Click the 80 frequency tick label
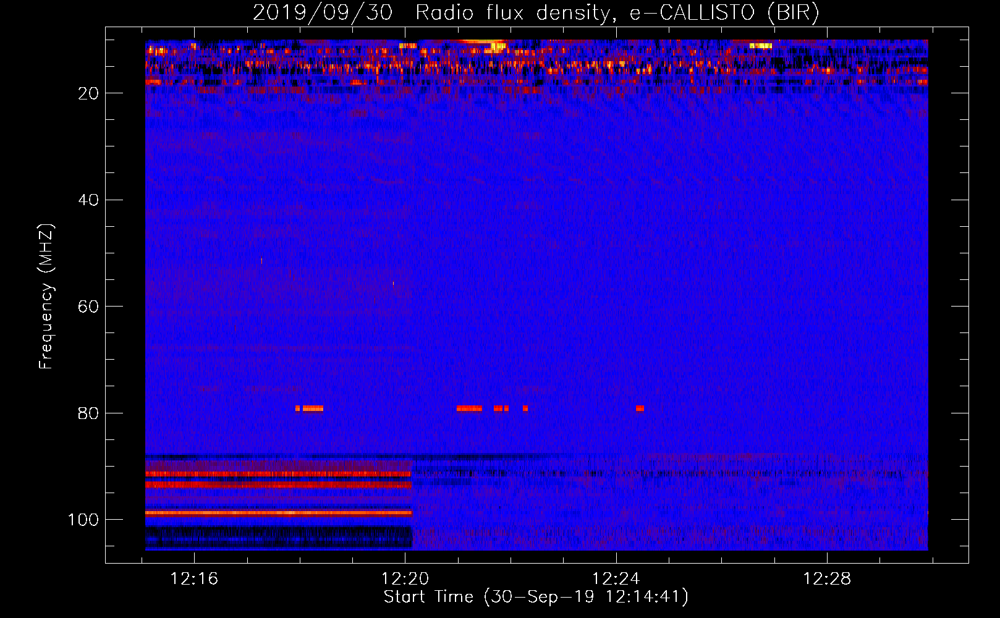This screenshot has height=618, width=1000. 88,413
